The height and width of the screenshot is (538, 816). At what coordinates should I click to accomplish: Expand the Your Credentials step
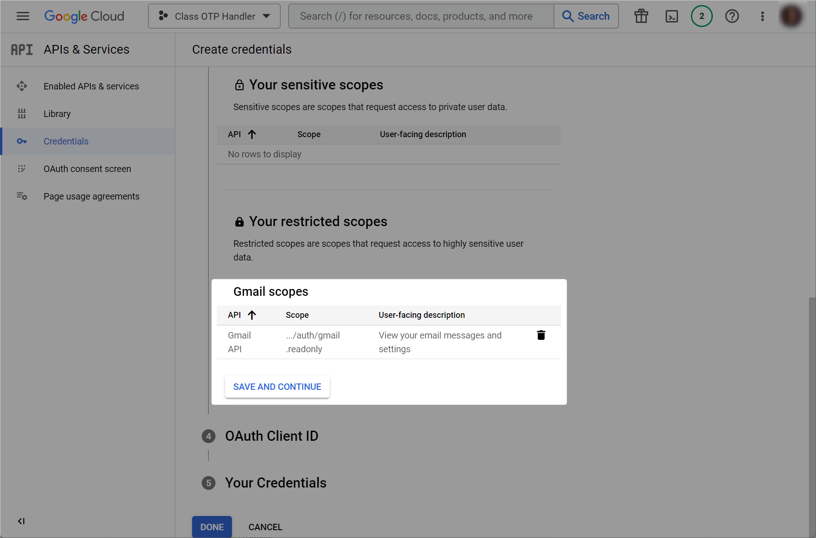(x=276, y=483)
